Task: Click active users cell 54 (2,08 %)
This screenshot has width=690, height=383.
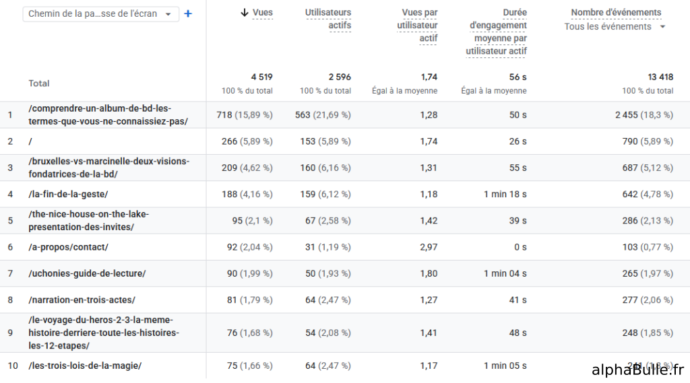Action: pos(328,333)
